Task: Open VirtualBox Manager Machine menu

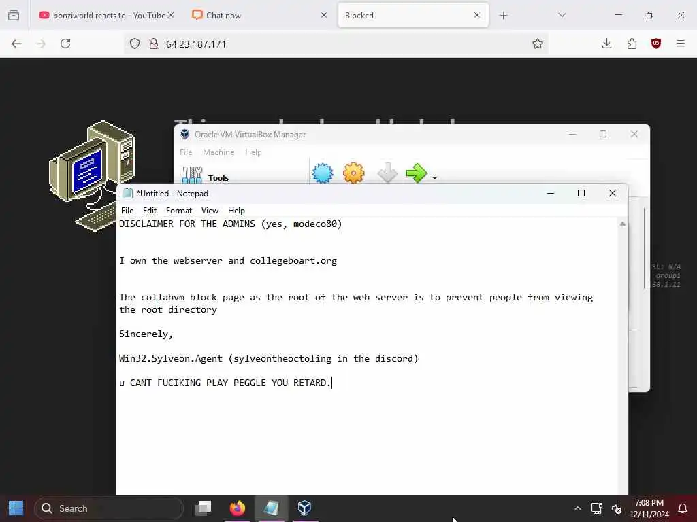Action: pyautogui.click(x=218, y=152)
